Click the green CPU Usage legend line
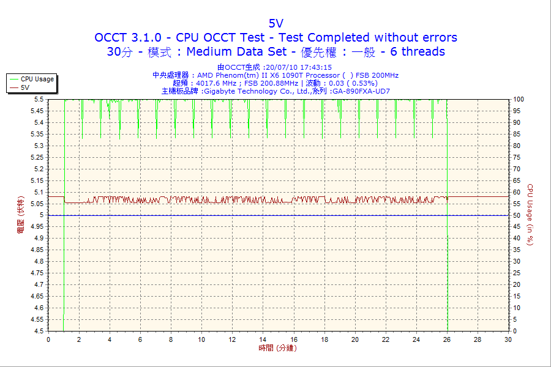This screenshot has width=551, height=367. tap(13, 80)
